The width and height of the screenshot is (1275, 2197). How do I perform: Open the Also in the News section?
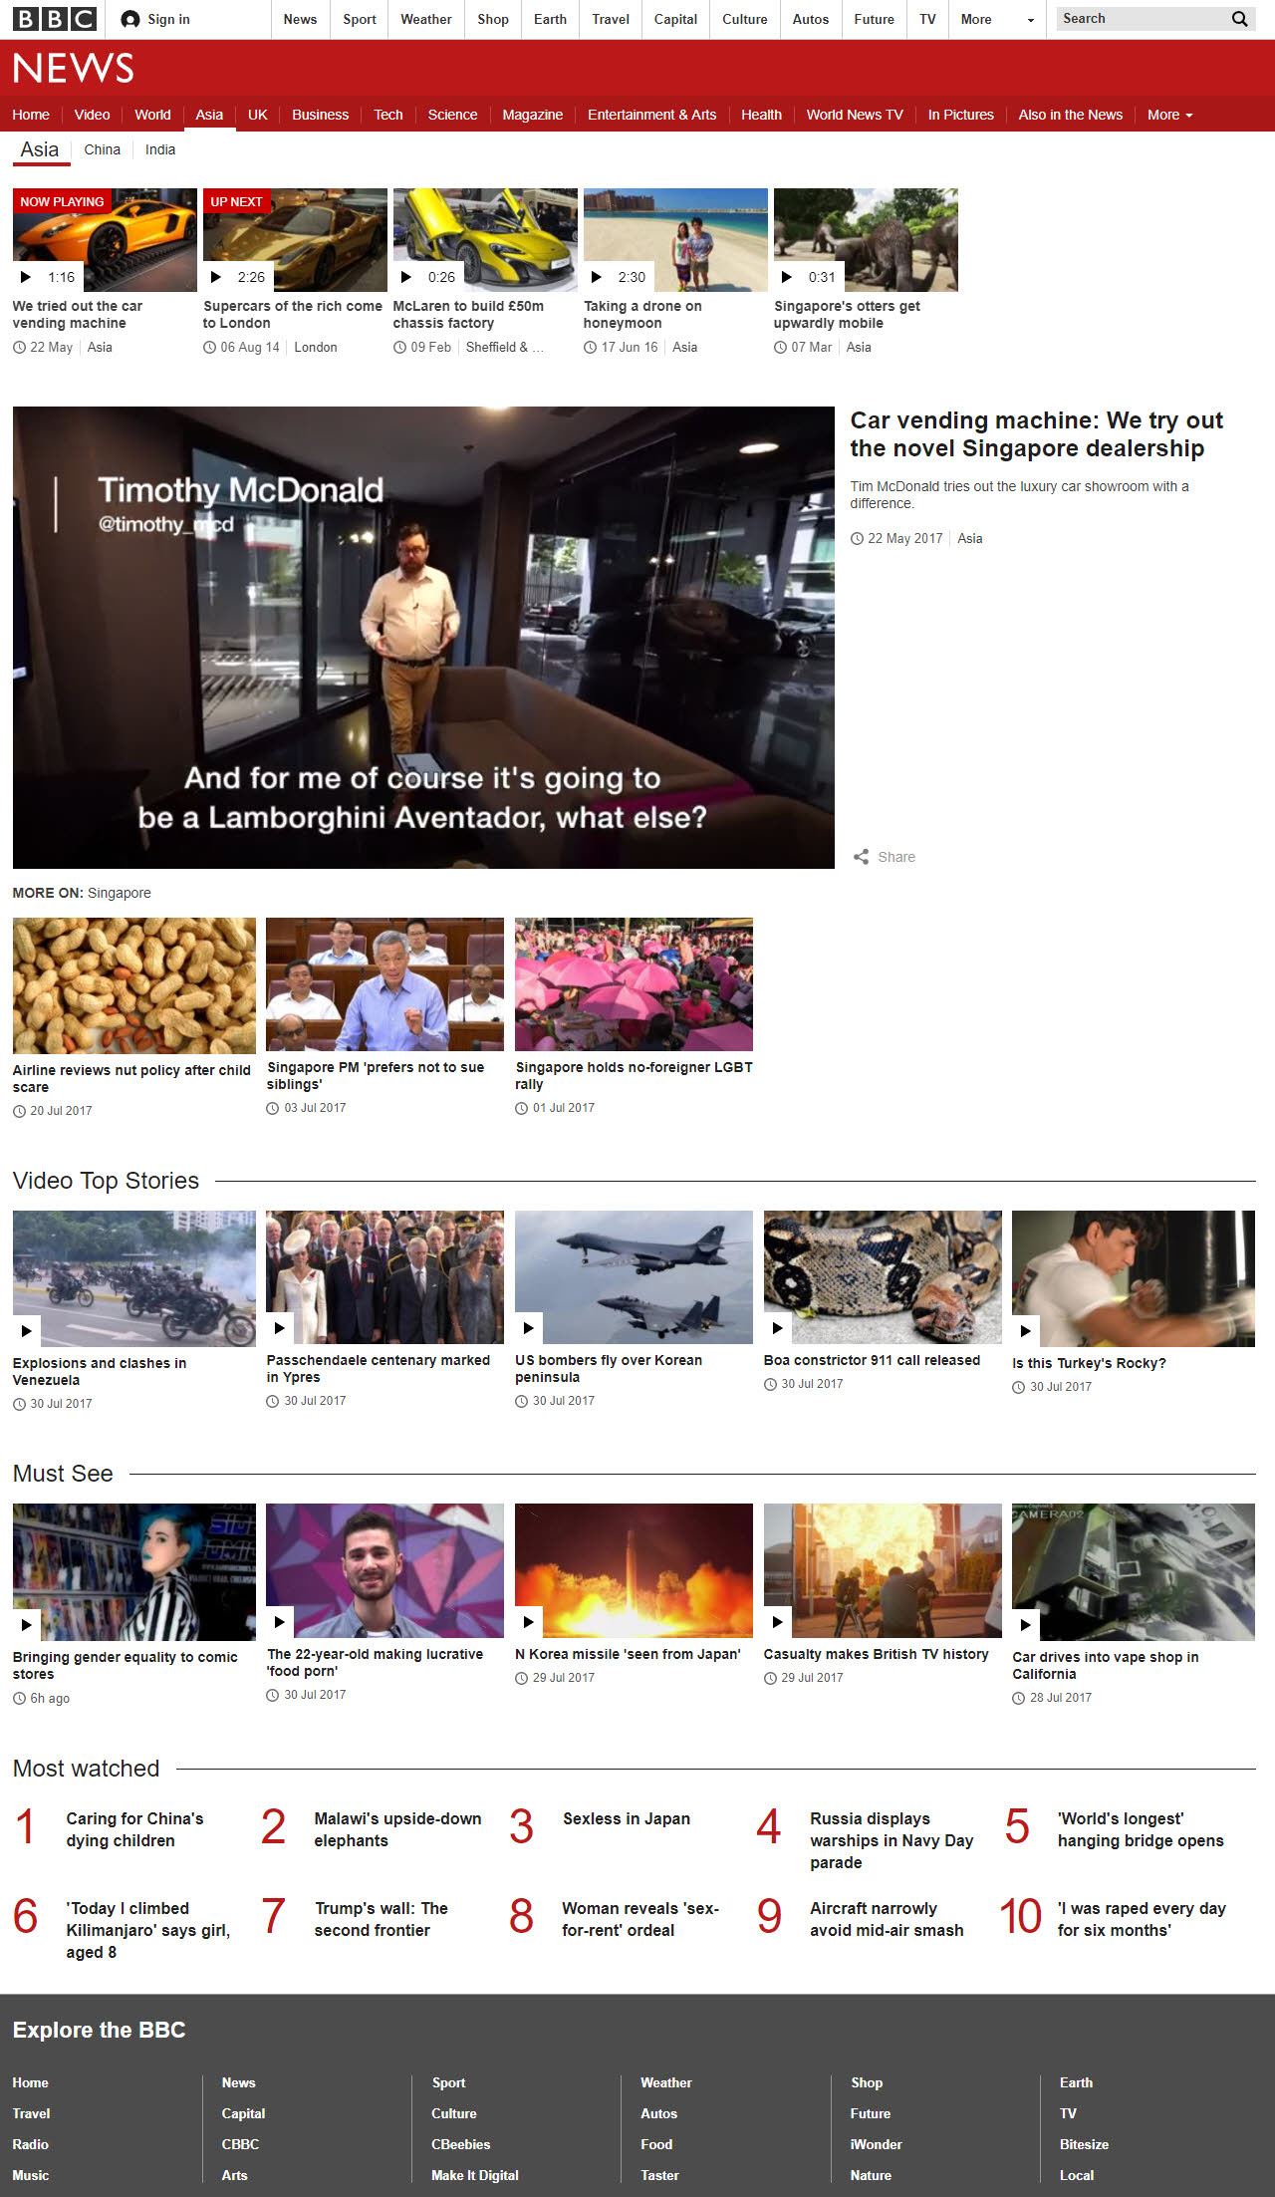[1071, 115]
